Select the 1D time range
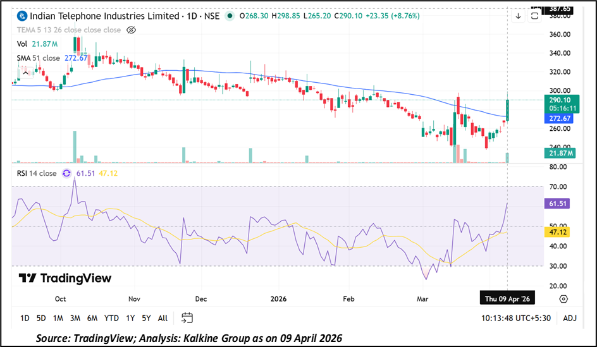Screen dimensions: 597x347 pos(25,318)
